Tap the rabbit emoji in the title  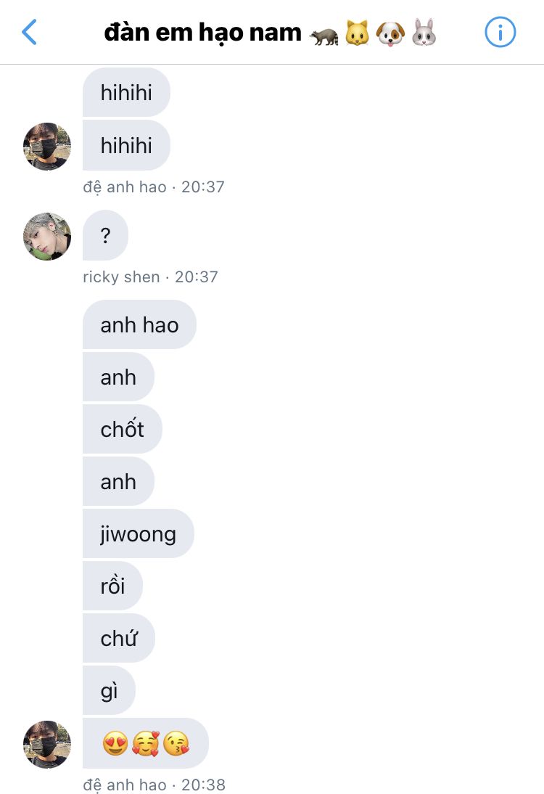tap(424, 33)
